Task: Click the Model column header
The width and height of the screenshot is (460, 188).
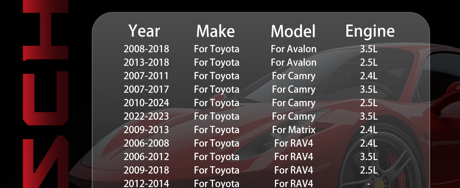Action: tap(293, 31)
